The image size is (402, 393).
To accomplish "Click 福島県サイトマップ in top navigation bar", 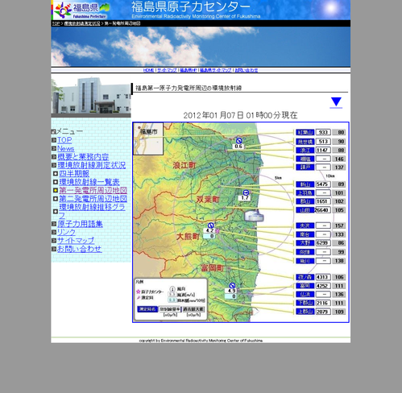I will pos(216,70).
